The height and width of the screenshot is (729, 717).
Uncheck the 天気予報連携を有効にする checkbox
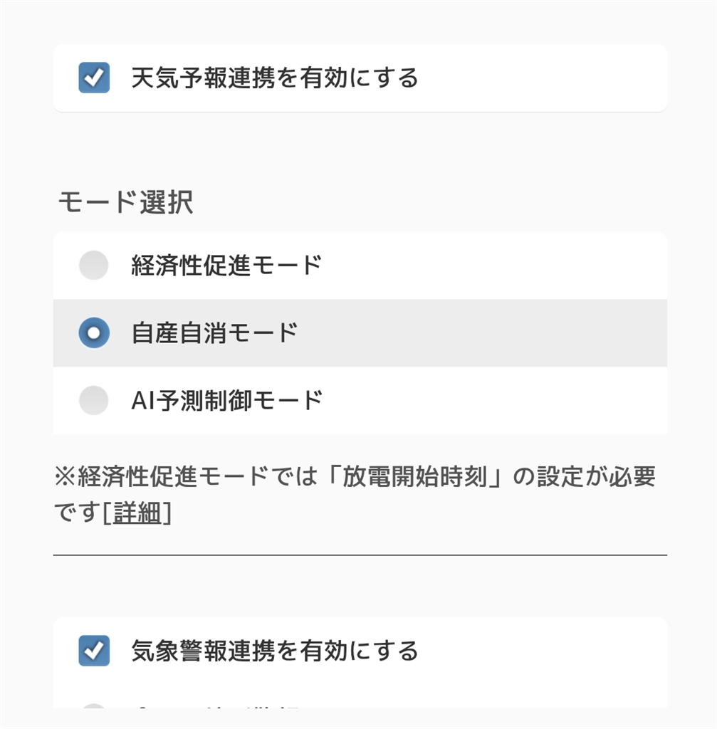94,78
